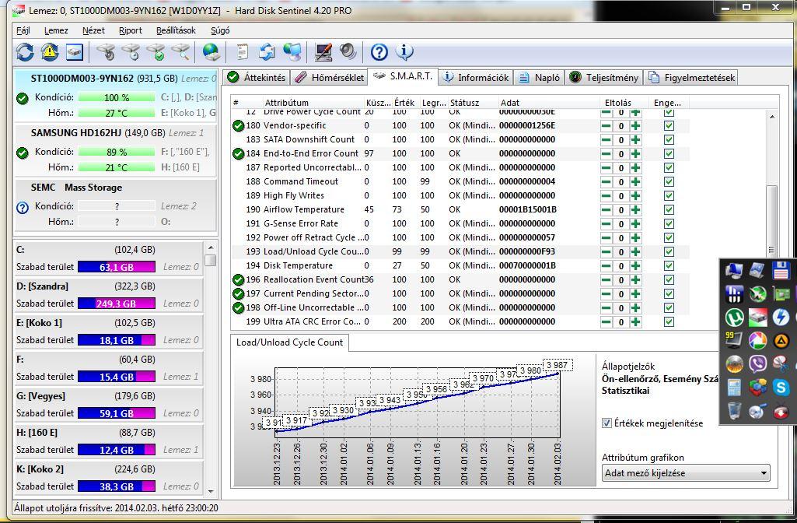The height and width of the screenshot is (523, 797).
Task: Toggle the Értékek megjelenítése checkbox
Action: click(607, 423)
